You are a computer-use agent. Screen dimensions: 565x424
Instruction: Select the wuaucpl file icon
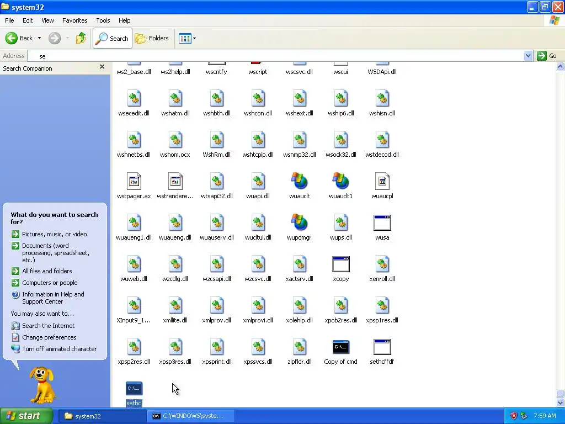pos(382,181)
